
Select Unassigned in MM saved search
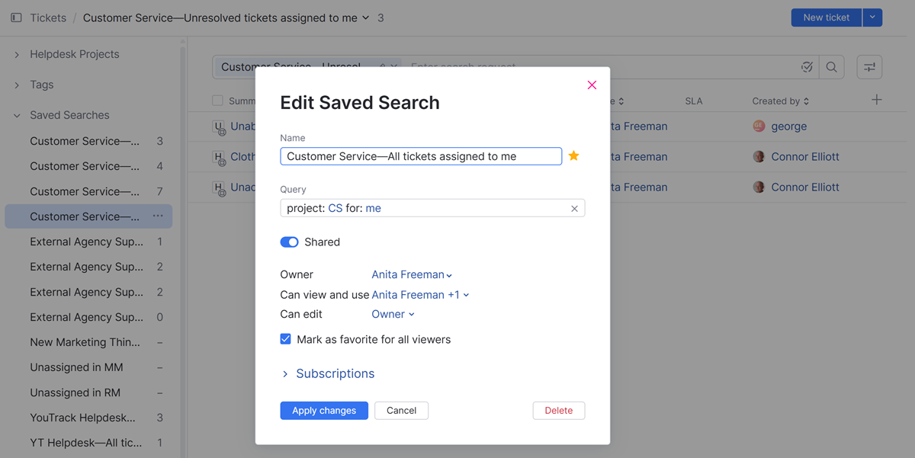coord(76,367)
